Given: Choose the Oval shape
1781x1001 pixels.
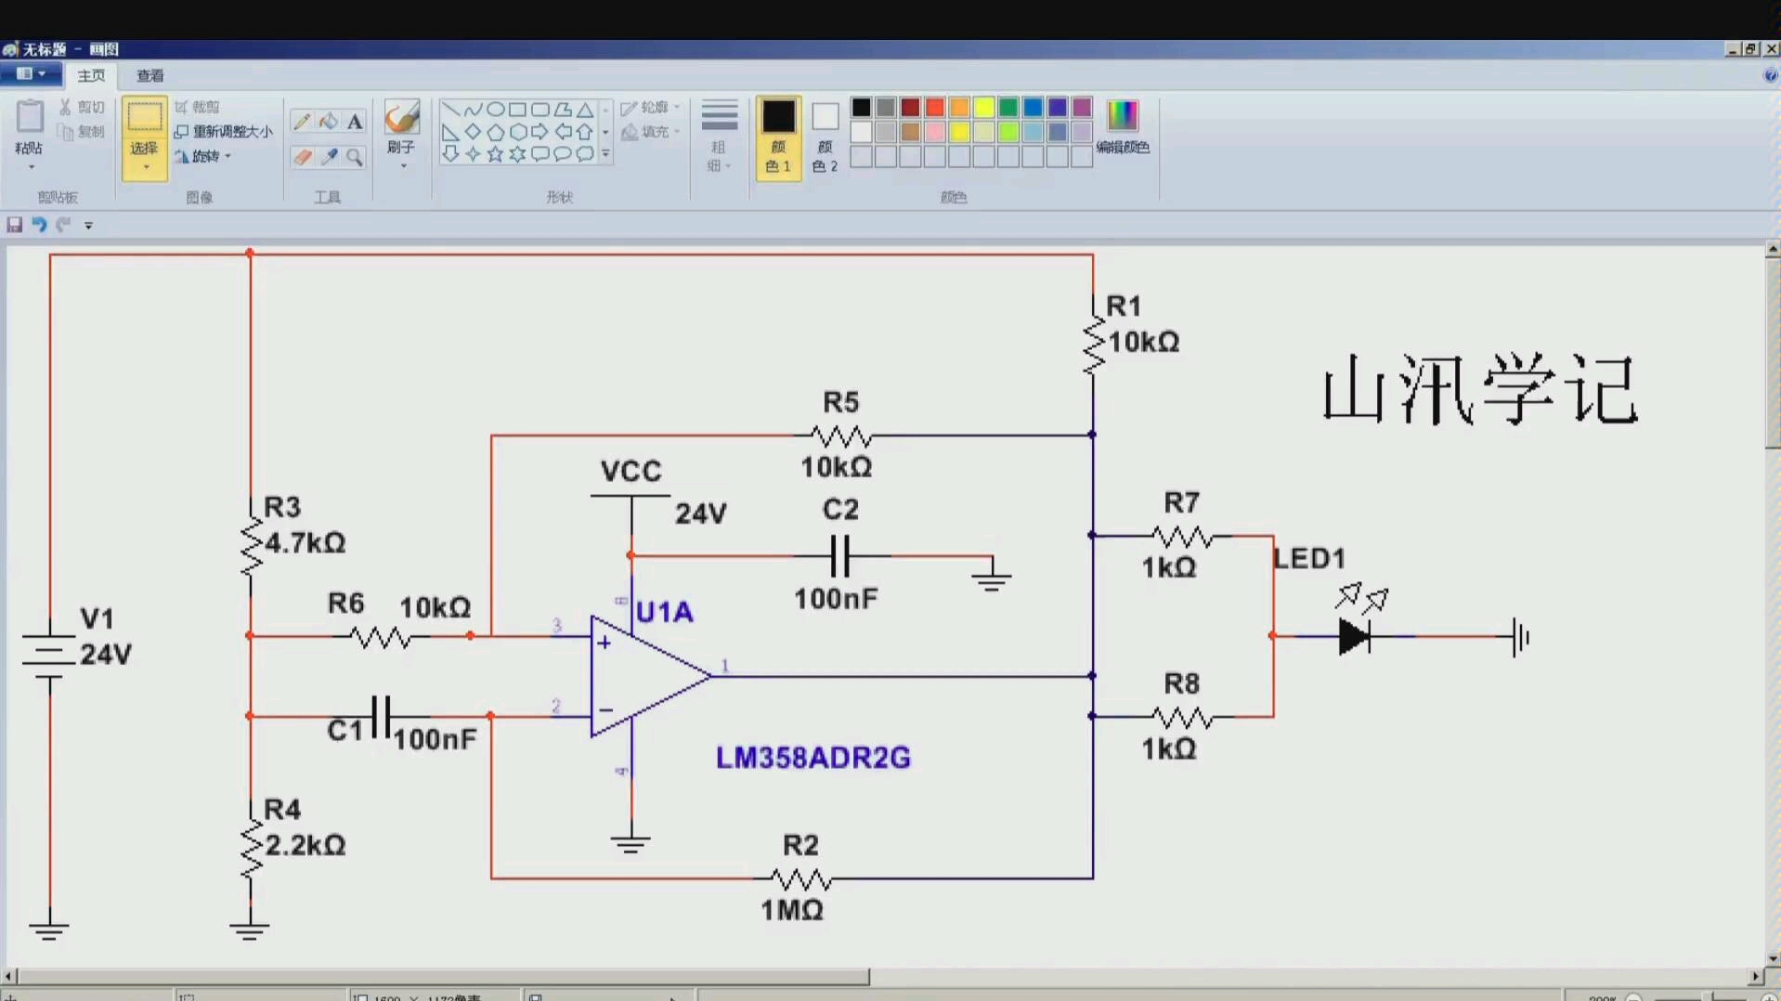Looking at the screenshot, I should coord(495,110).
